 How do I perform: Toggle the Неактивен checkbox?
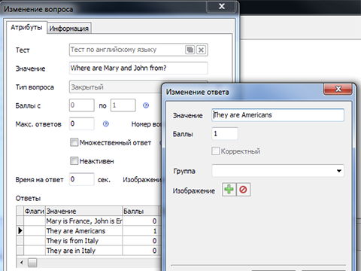tap(74, 161)
